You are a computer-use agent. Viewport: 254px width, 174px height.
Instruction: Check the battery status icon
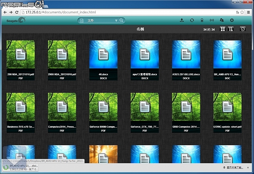pos(202,20)
